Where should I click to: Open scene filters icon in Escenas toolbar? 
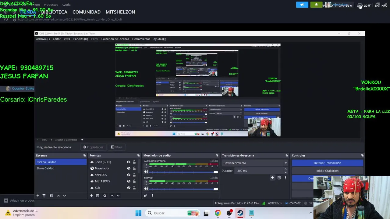(x=51, y=196)
